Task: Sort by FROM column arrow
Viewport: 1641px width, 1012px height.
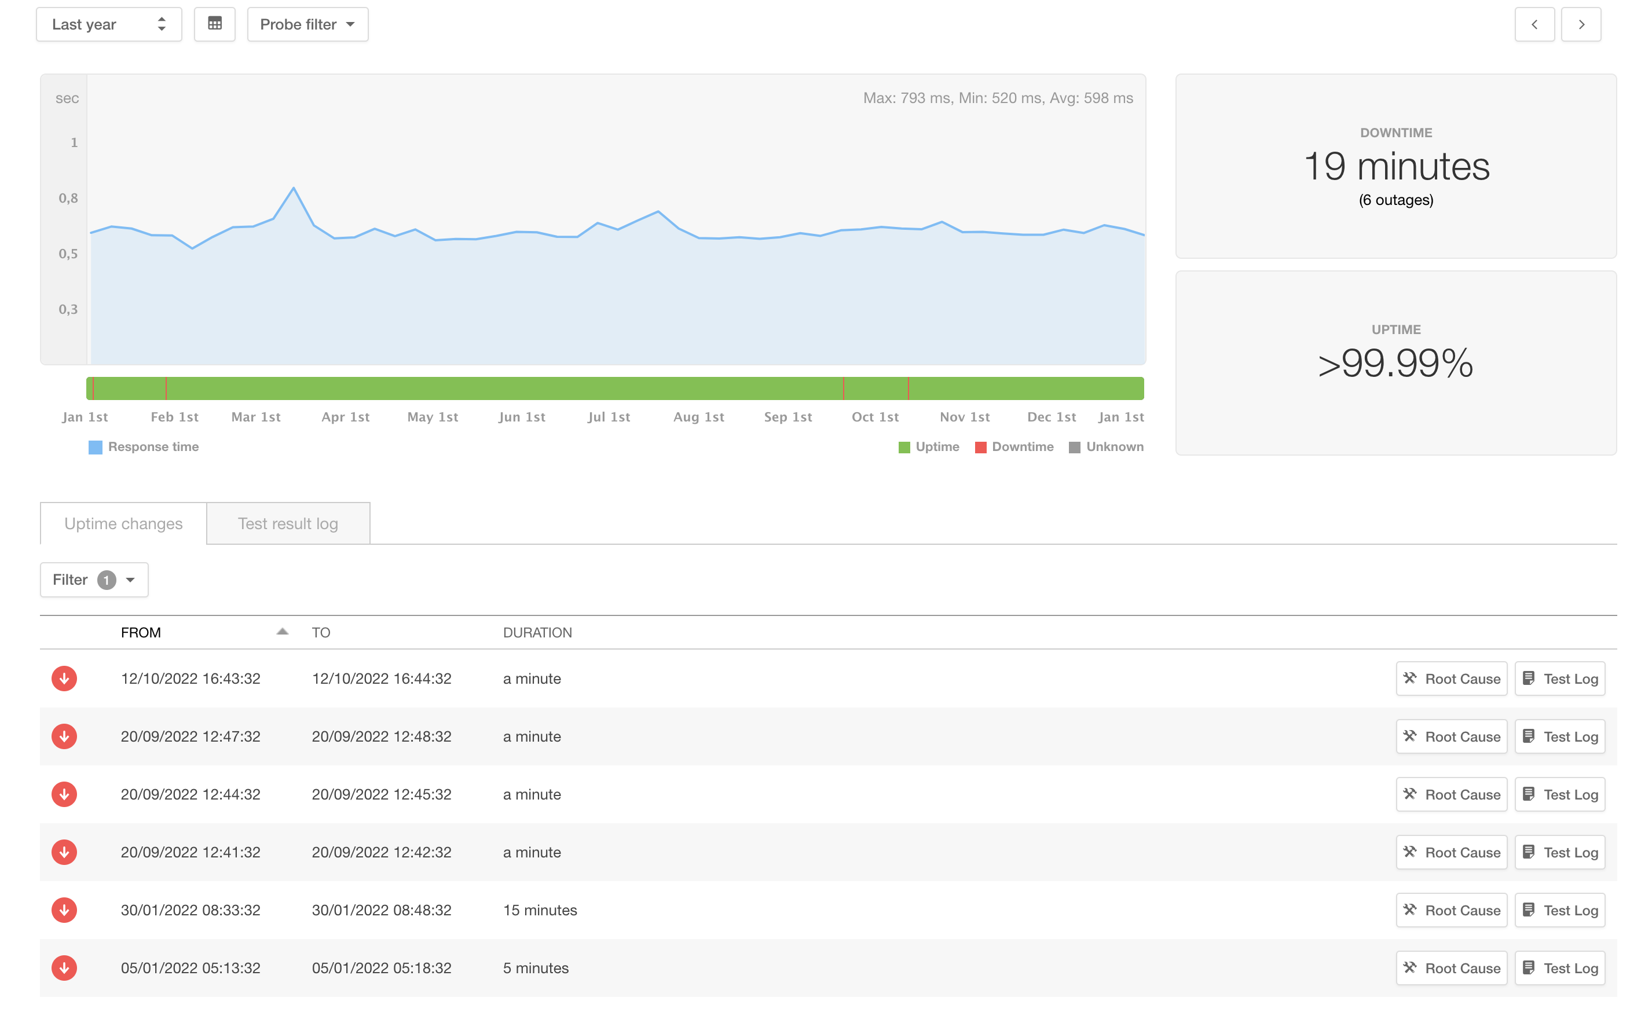Action: point(282,632)
